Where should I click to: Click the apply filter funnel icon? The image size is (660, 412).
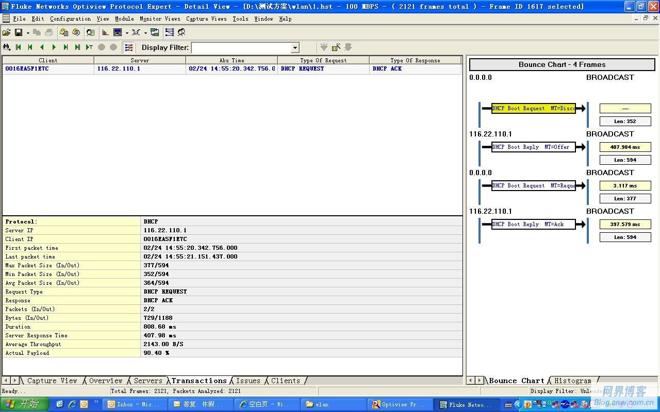324,47
